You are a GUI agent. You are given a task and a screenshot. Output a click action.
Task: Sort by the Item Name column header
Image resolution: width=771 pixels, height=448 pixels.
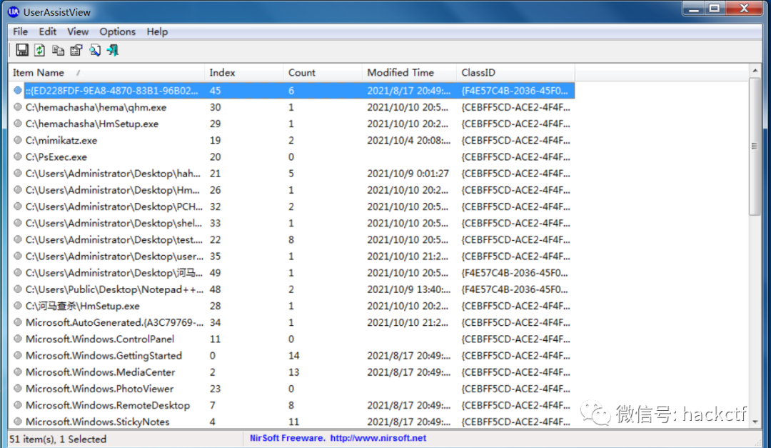pos(106,72)
